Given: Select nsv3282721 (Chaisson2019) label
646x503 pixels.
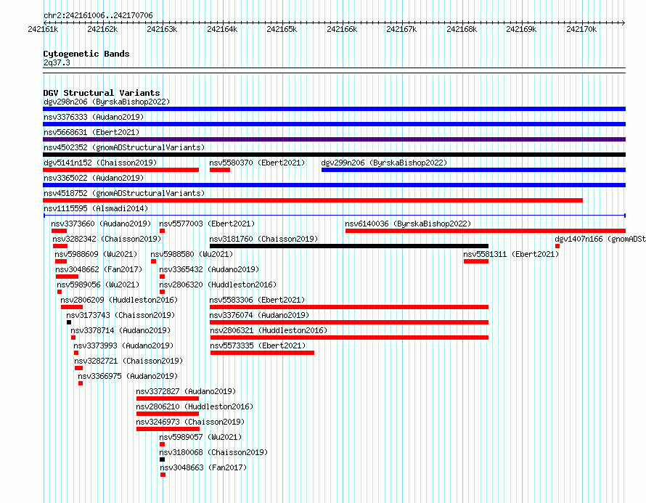Looking at the screenshot, I should click(x=128, y=361).
